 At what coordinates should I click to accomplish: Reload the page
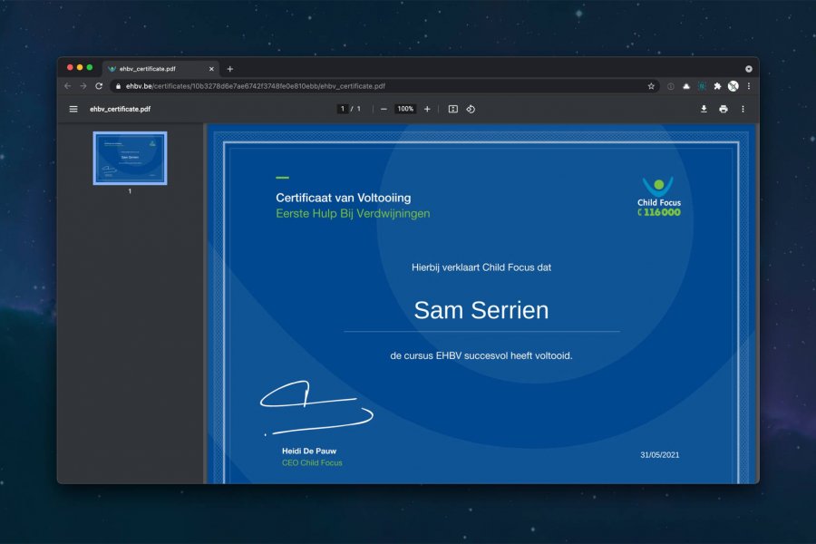tap(99, 86)
